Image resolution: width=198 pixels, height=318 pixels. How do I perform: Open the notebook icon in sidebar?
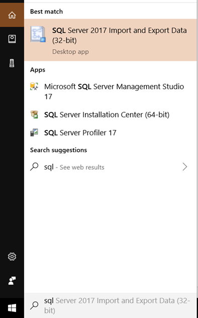point(12,39)
